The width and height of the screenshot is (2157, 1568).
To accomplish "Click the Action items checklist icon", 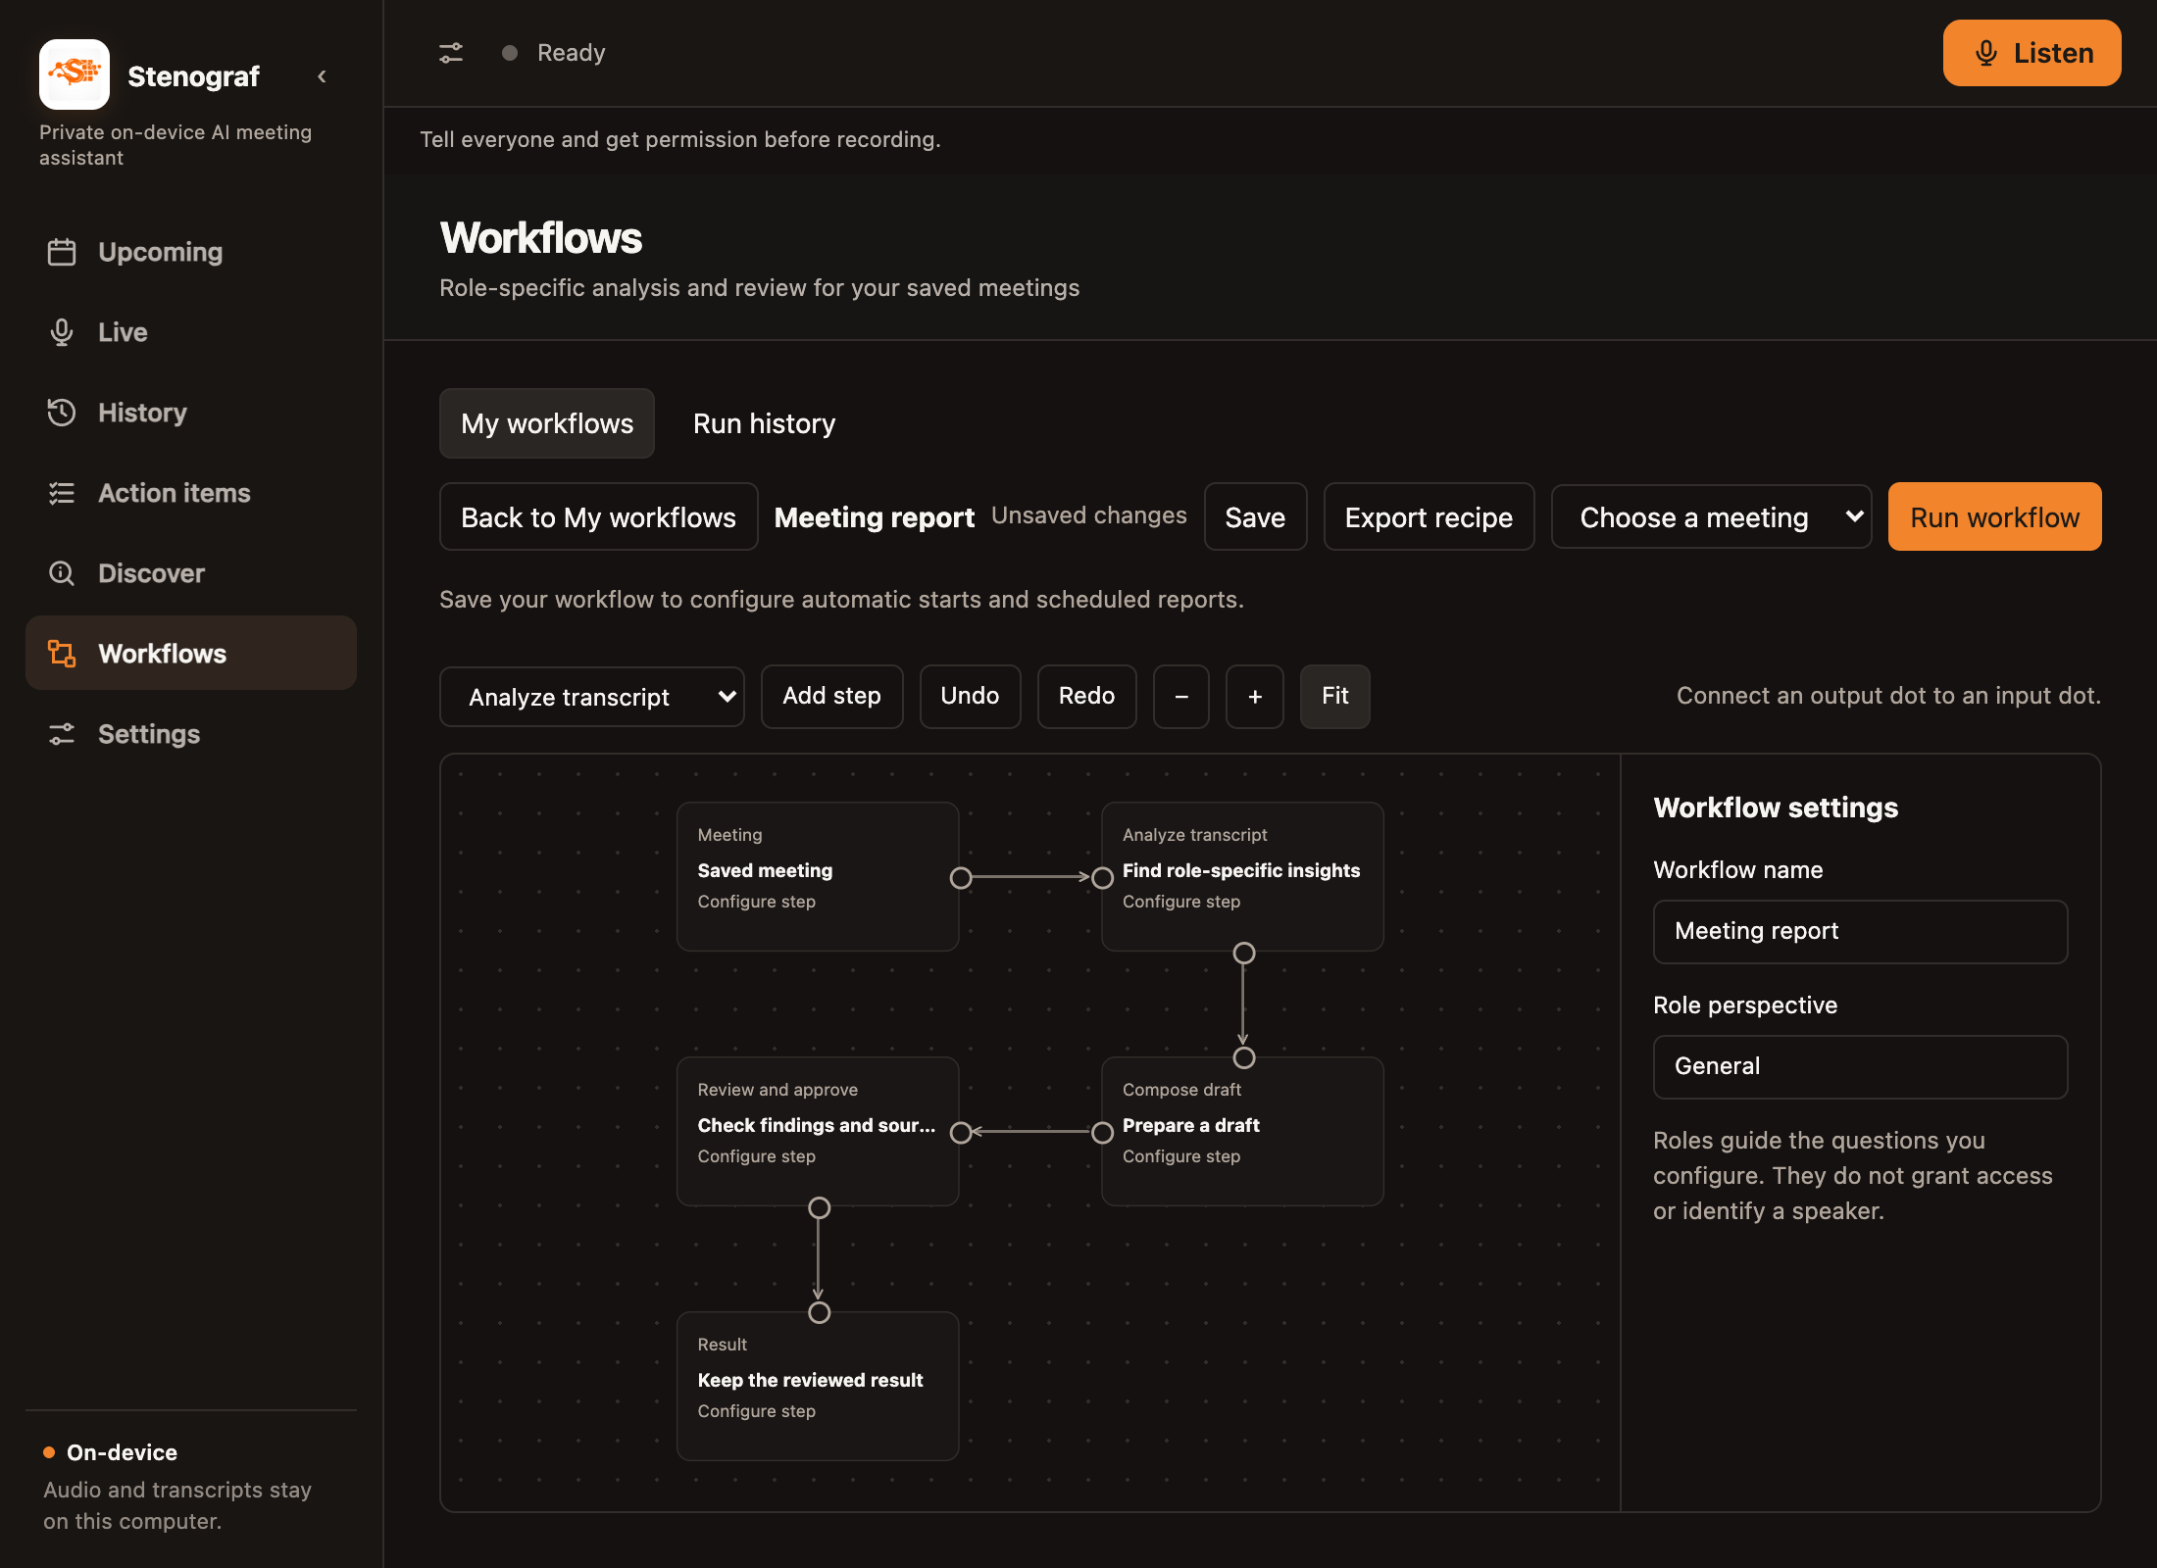I will click(62, 493).
